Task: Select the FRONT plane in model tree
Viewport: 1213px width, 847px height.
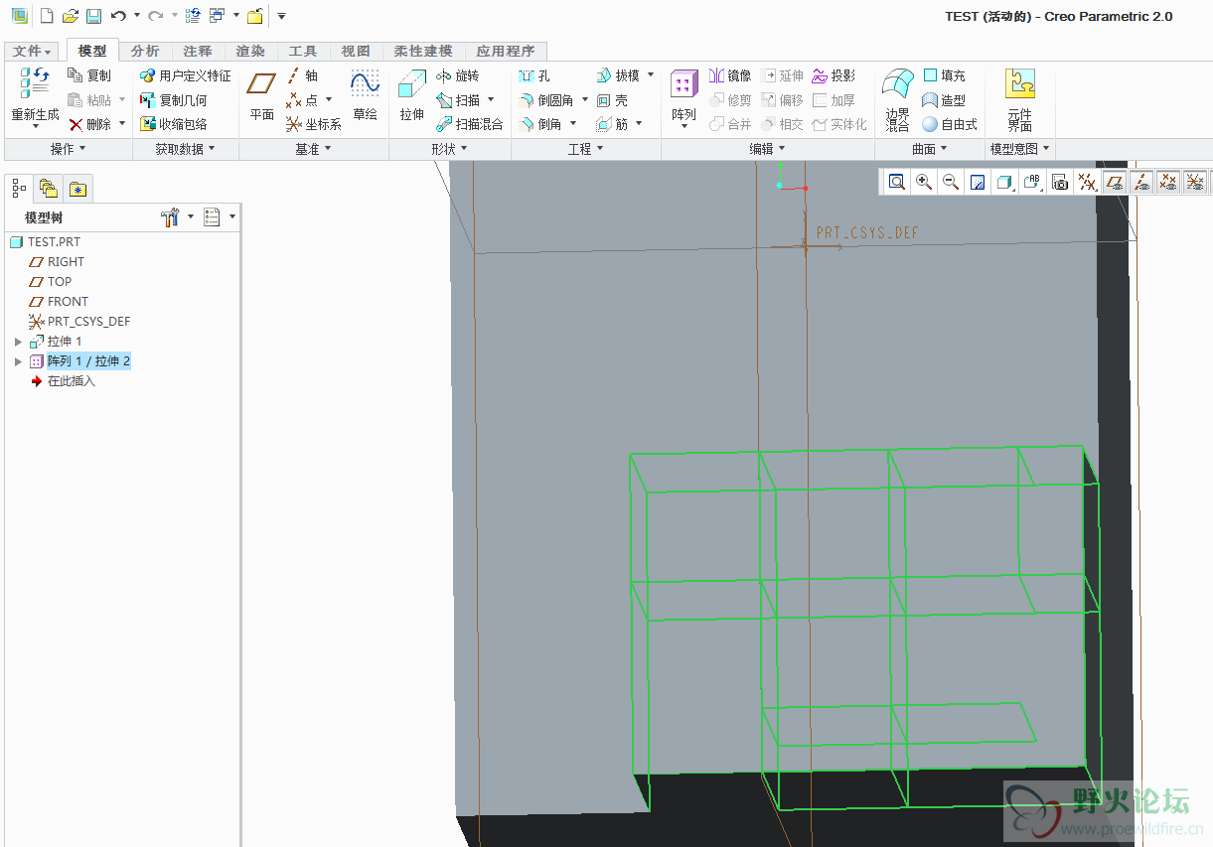Action: [x=68, y=302]
